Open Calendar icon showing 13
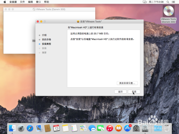 (x=56, y=128)
